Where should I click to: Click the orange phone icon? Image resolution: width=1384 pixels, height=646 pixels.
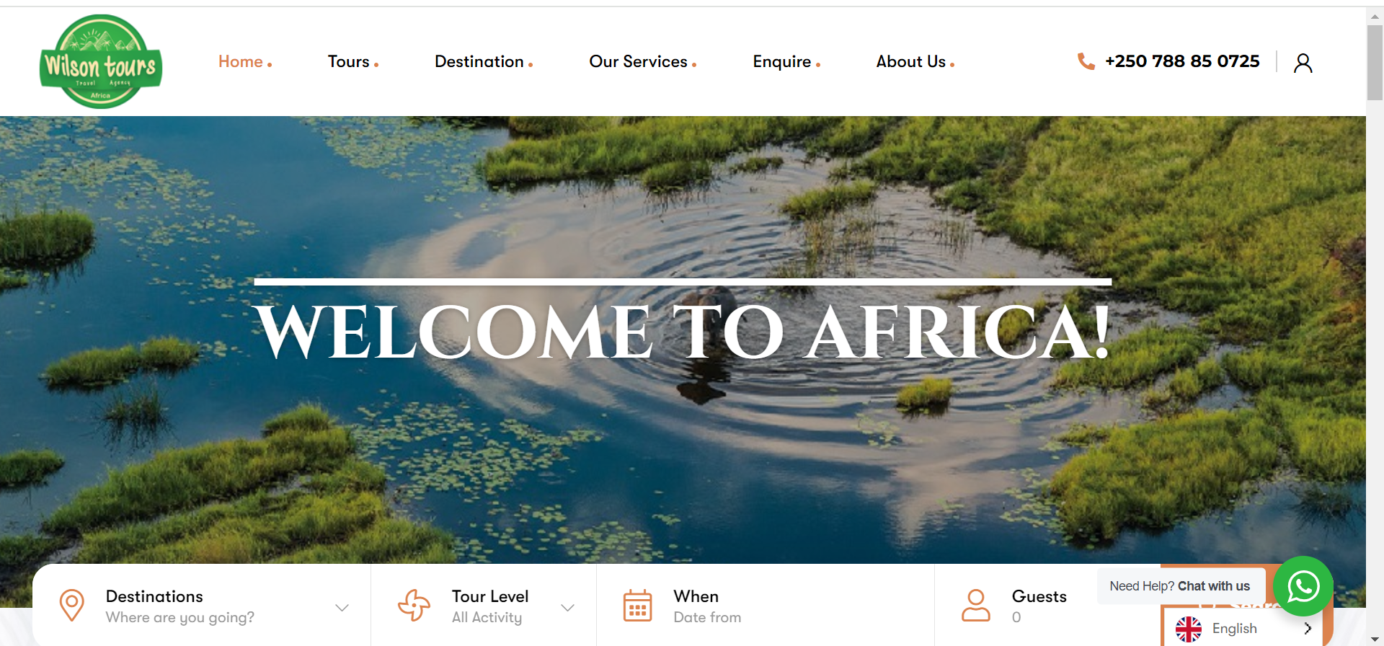click(1086, 61)
